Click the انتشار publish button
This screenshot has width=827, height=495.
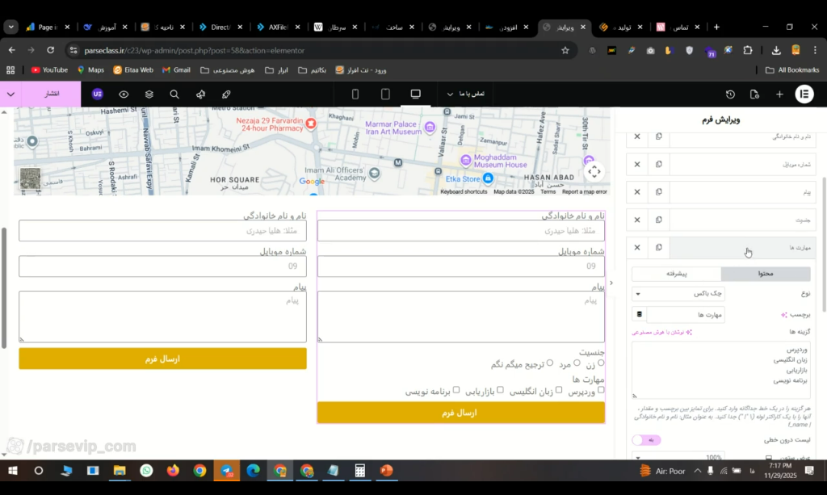(52, 94)
